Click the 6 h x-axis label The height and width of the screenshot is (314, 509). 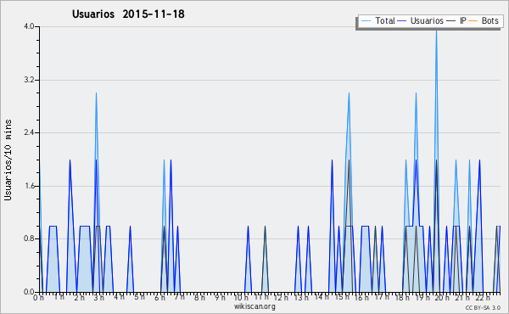tap(159, 297)
